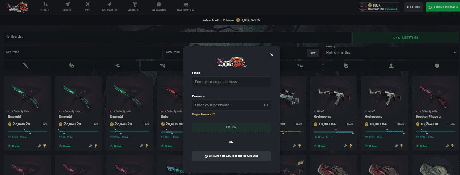Viewport: 460px width, 175px height.
Task: Filter items by knife category icon
Action: 26,66
